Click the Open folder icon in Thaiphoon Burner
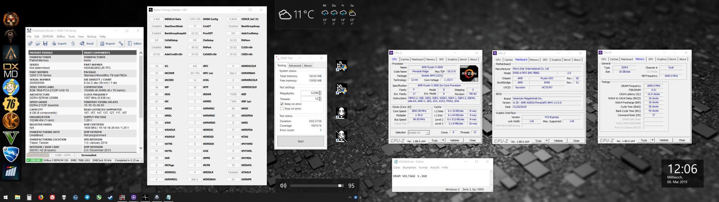The width and height of the screenshot is (719, 202). click(38, 43)
